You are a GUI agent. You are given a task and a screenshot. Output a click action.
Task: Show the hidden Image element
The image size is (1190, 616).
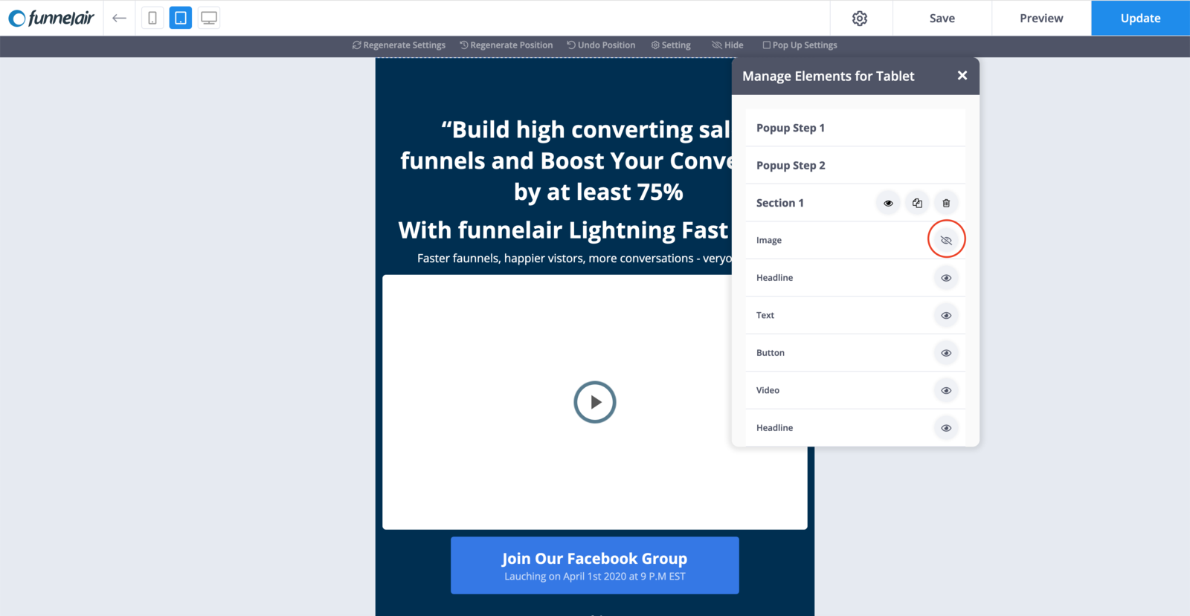click(946, 241)
